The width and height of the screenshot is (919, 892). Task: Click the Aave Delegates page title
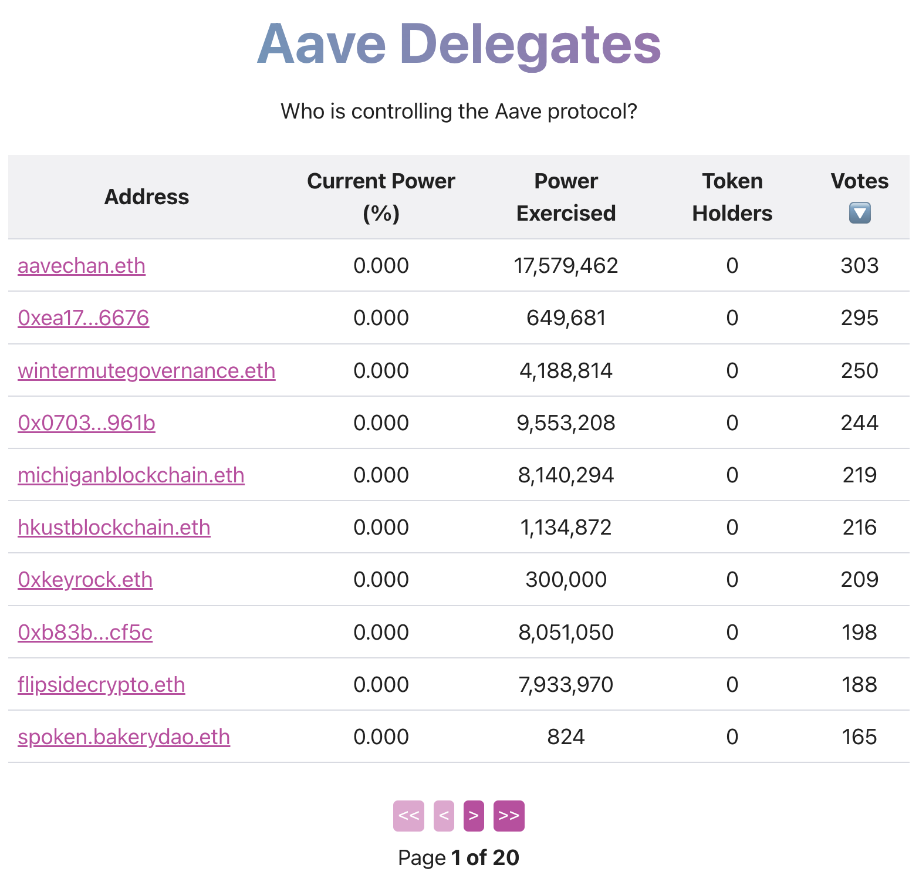459,45
